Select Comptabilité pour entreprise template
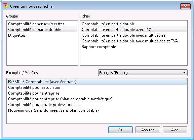The width and height of the screenshot is (194, 140). click(x=97, y=93)
